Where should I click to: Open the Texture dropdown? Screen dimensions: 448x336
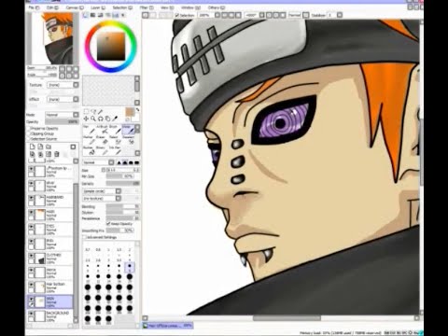(x=63, y=85)
